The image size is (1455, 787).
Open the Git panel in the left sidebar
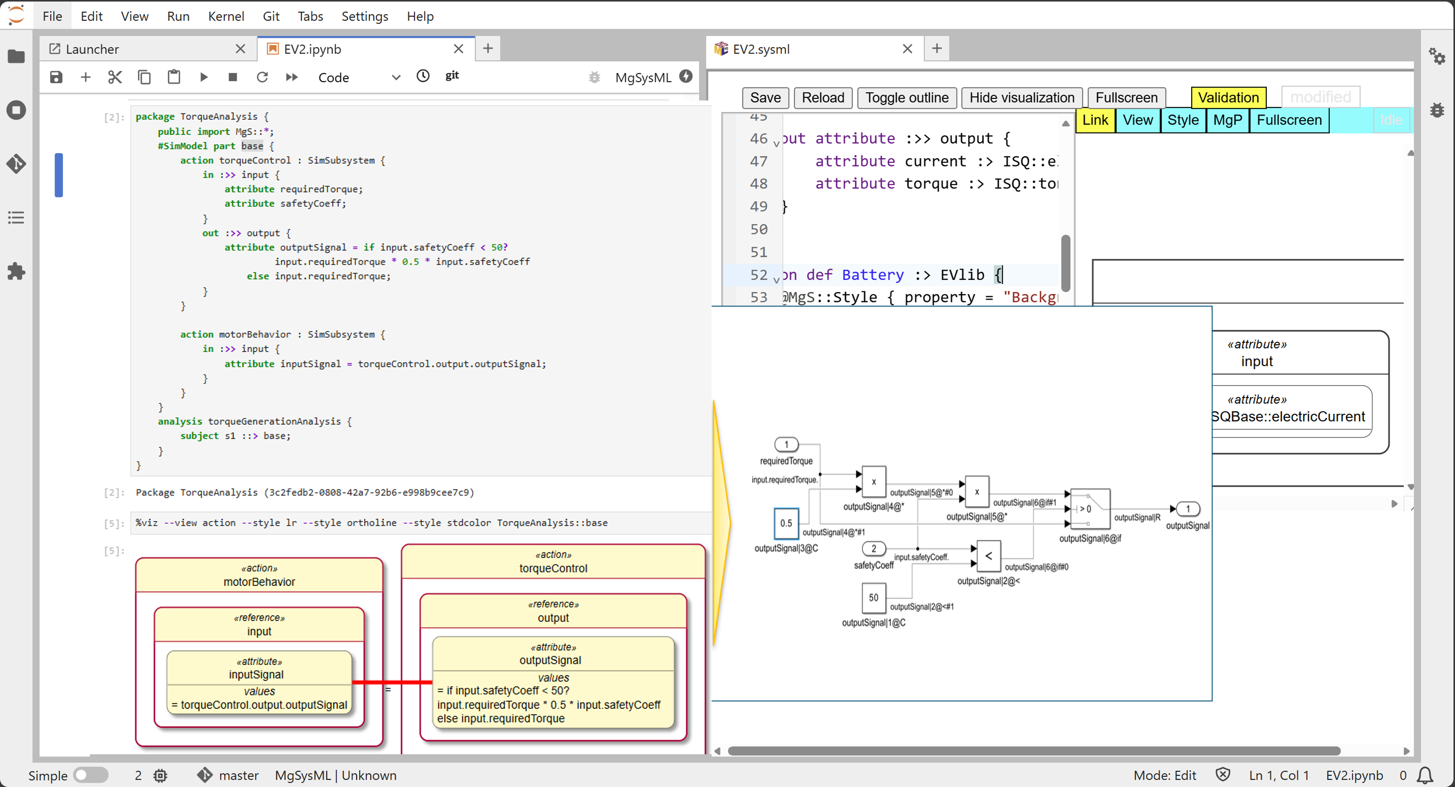pos(17,164)
